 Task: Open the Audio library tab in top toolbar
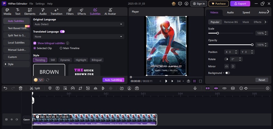[x=43, y=12]
